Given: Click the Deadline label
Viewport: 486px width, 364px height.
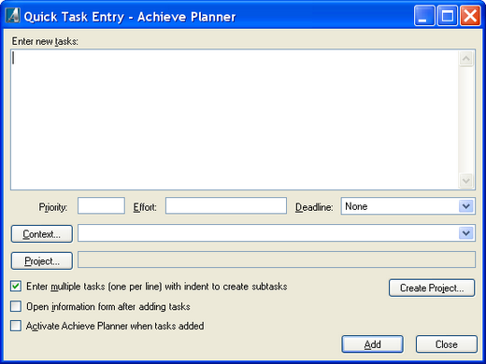Looking at the screenshot, I should [314, 207].
